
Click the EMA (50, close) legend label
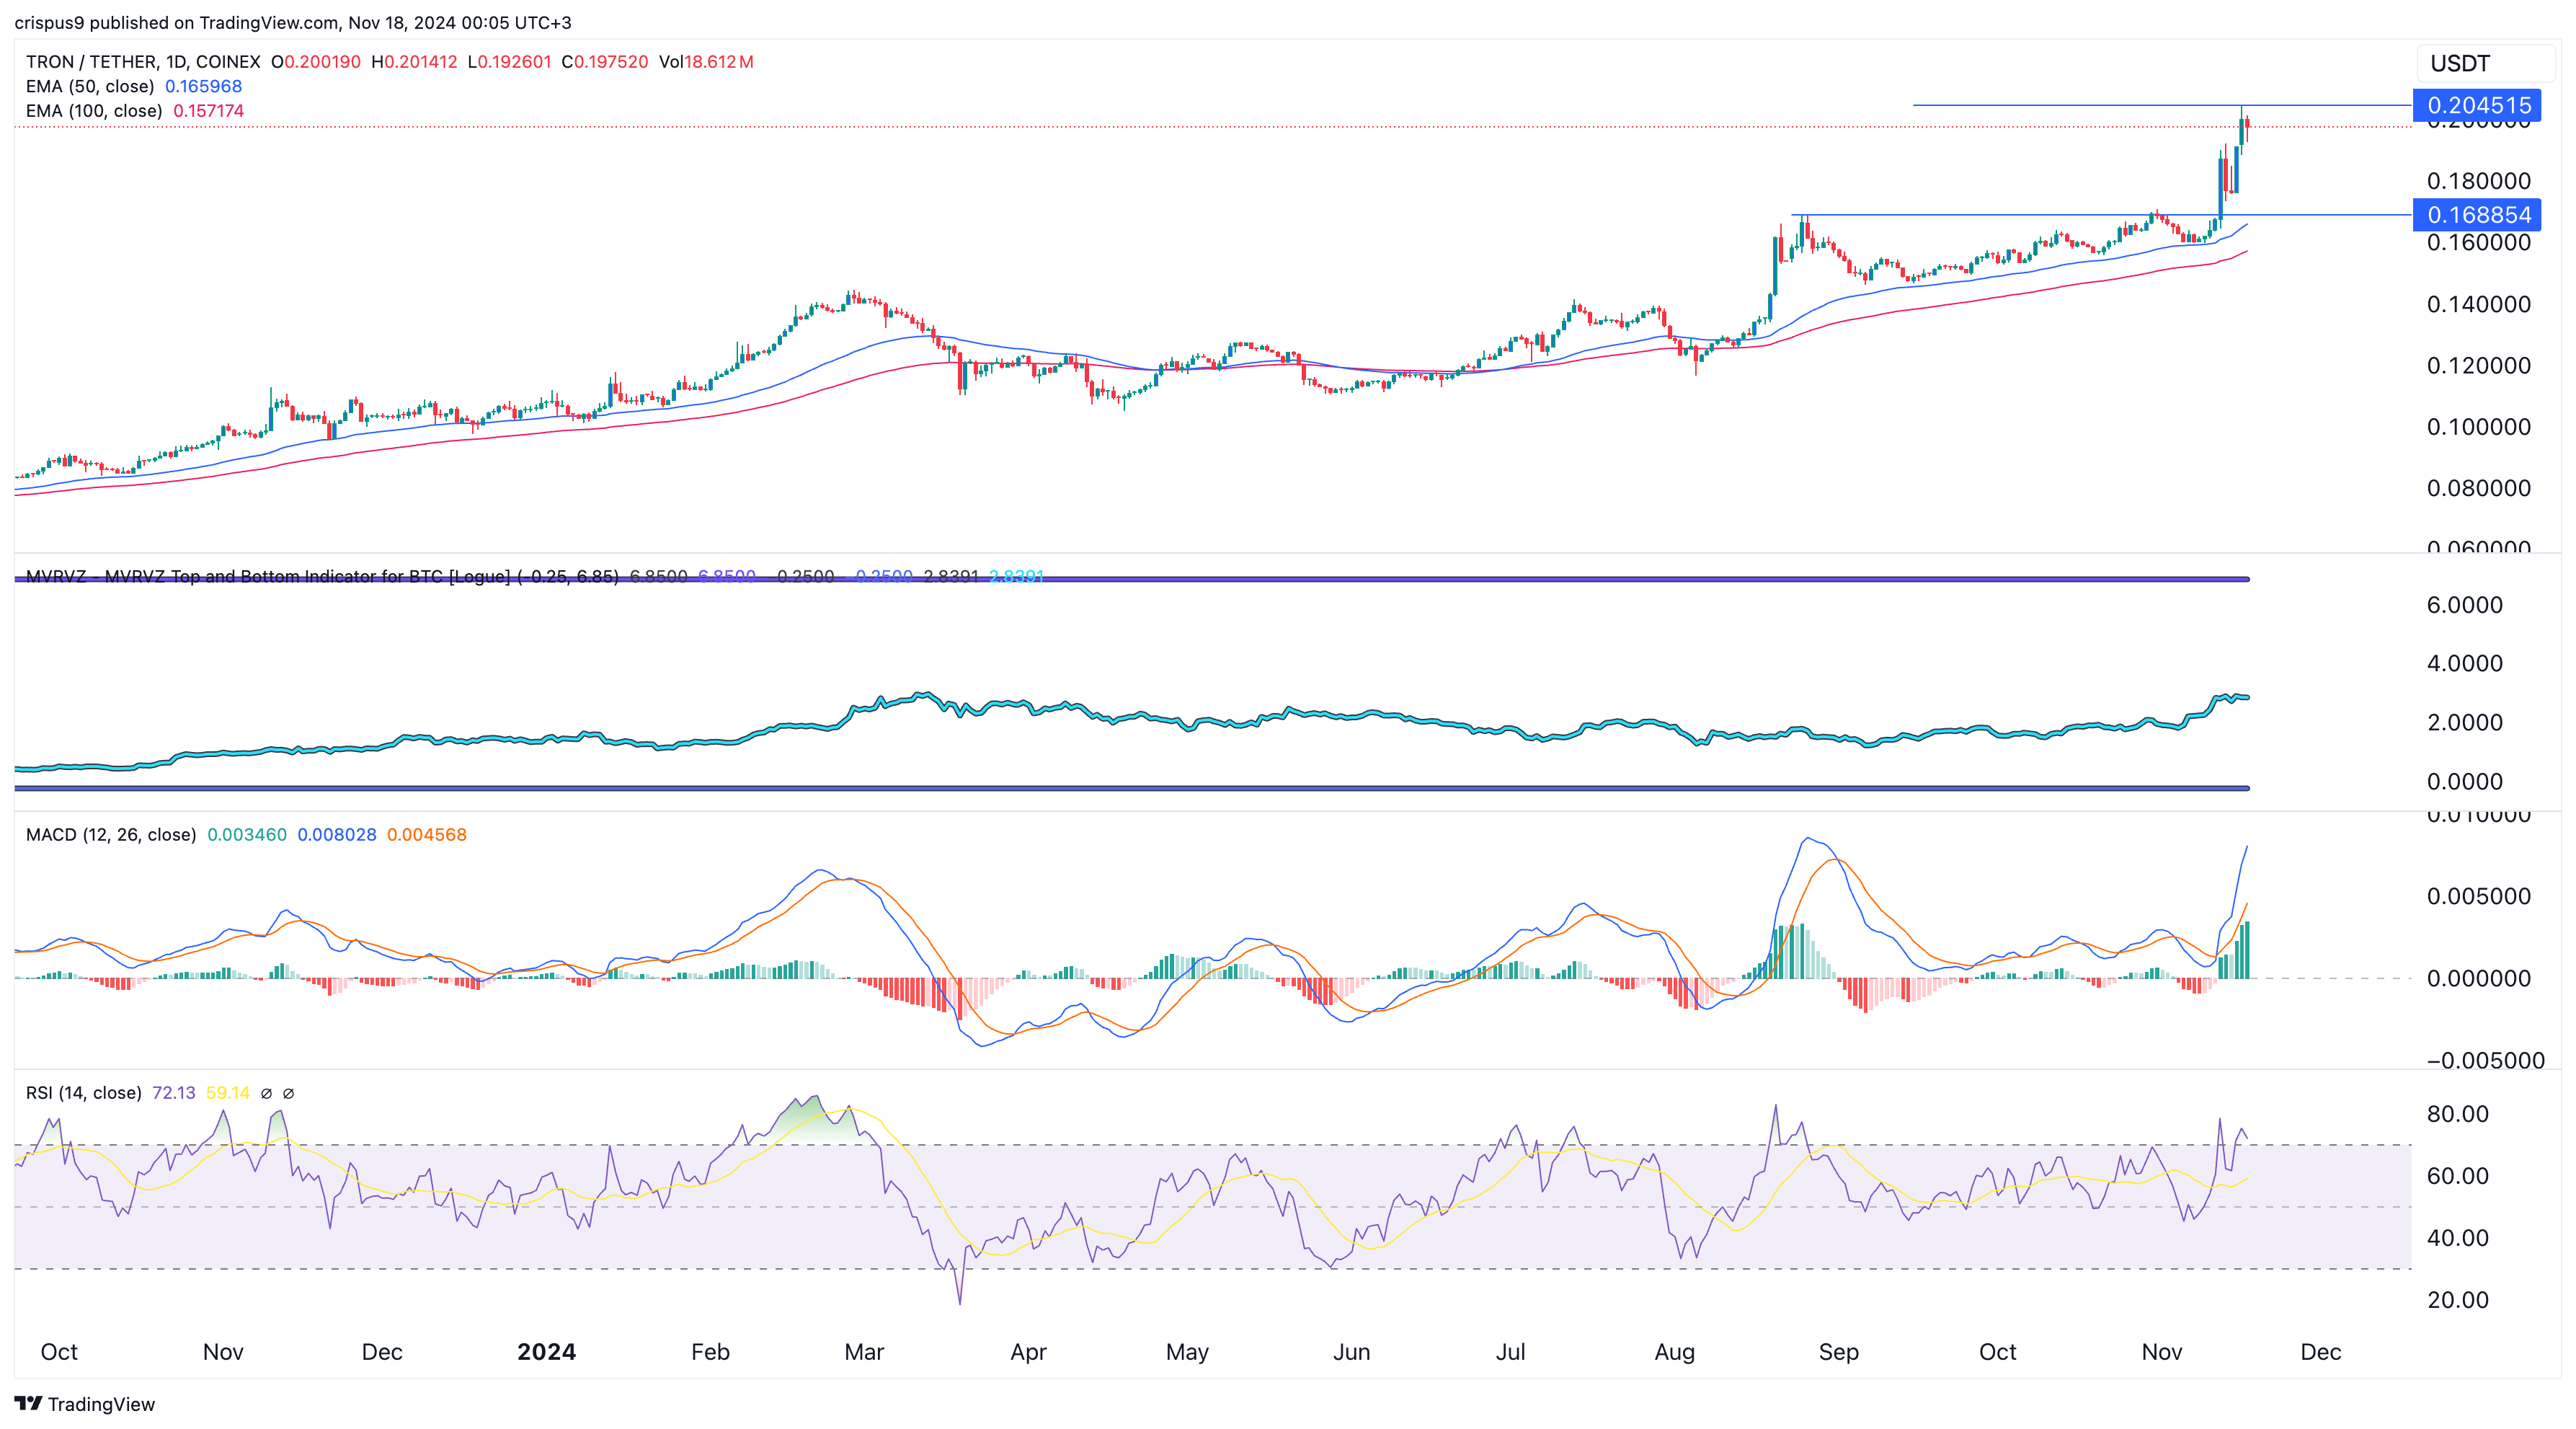point(90,86)
